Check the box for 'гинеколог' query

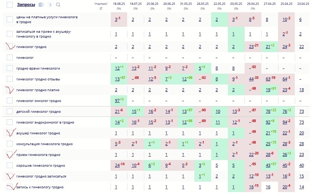click(x=10, y=58)
